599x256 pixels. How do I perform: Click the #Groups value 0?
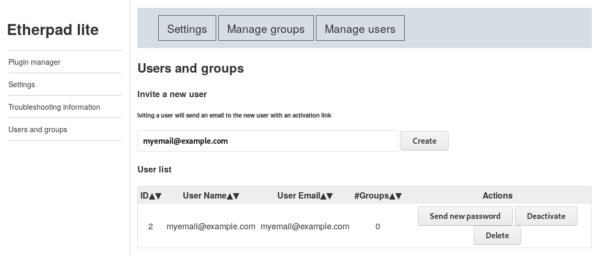coord(378,227)
